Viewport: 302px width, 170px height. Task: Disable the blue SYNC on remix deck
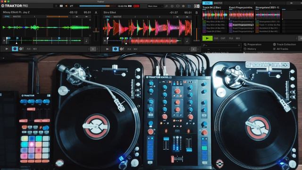208,3
